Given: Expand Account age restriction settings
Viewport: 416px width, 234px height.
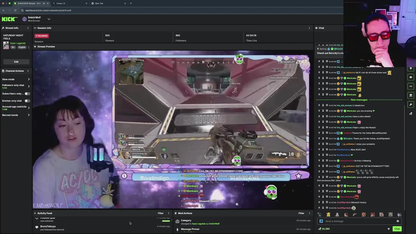Looking at the screenshot, I should pyautogui.click(x=29, y=108).
